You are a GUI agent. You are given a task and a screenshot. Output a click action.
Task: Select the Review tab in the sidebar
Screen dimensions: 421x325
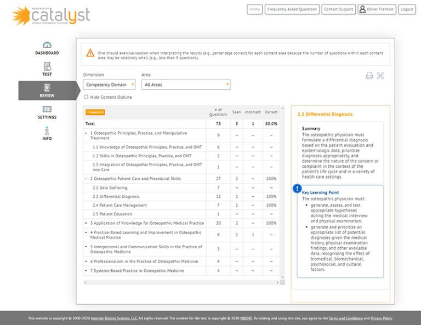(47, 90)
